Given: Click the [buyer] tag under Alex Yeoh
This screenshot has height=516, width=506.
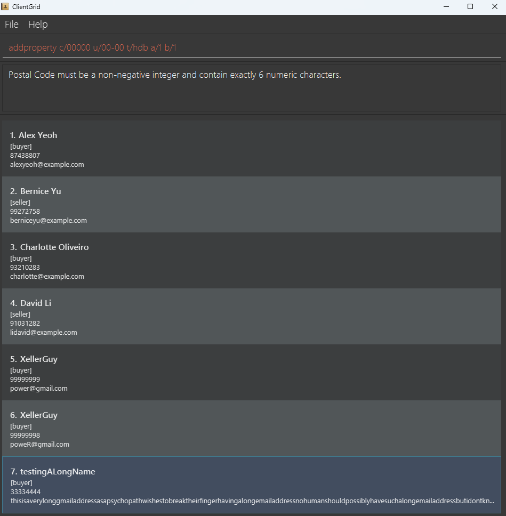Looking at the screenshot, I should [x=21, y=147].
